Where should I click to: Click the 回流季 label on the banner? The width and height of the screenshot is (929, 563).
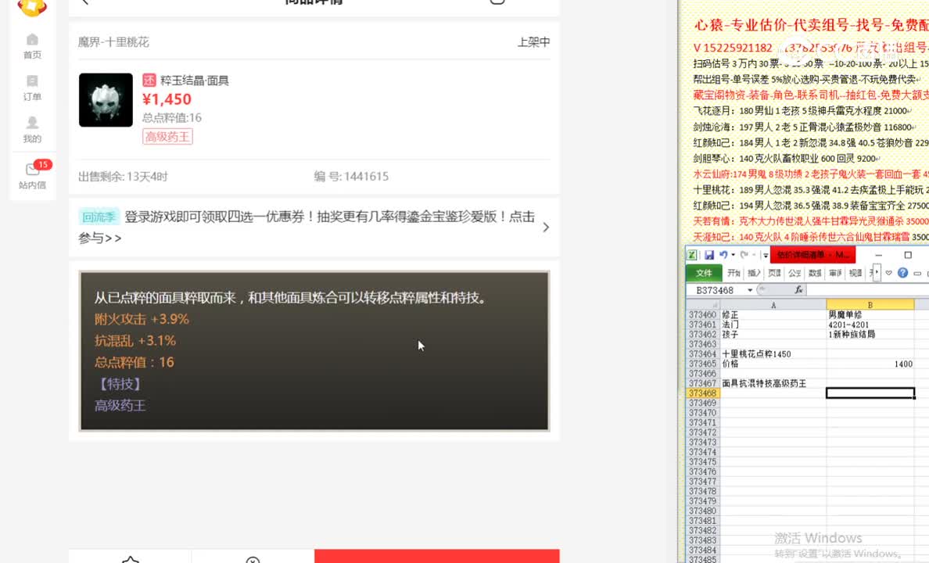(99, 217)
